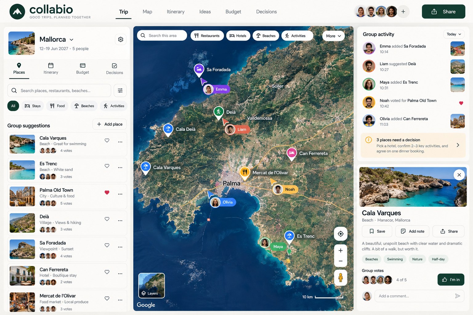The height and width of the screenshot is (315, 473).
Task: Open Street View pegman icon
Action: 341,277
